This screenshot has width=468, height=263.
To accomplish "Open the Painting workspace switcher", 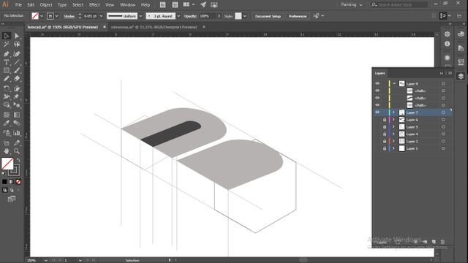I will click(352, 4).
